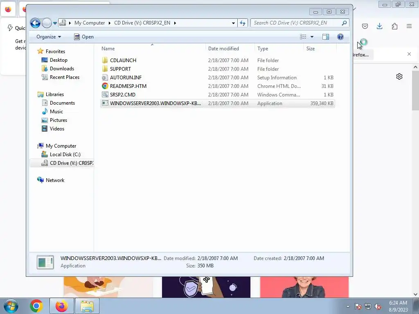Screen dimensions: 419x314
Task: Go back with the Explorer back arrow
Action: tap(35, 23)
